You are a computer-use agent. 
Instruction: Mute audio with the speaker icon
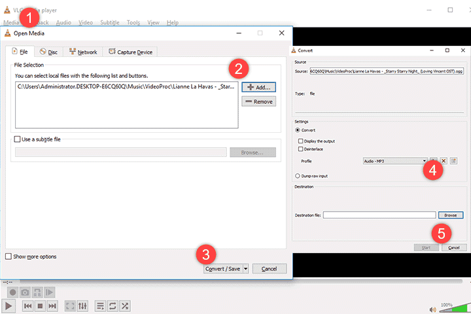pyautogui.click(x=432, y=309)
